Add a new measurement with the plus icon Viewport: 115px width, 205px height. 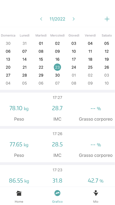click(107, 19)
